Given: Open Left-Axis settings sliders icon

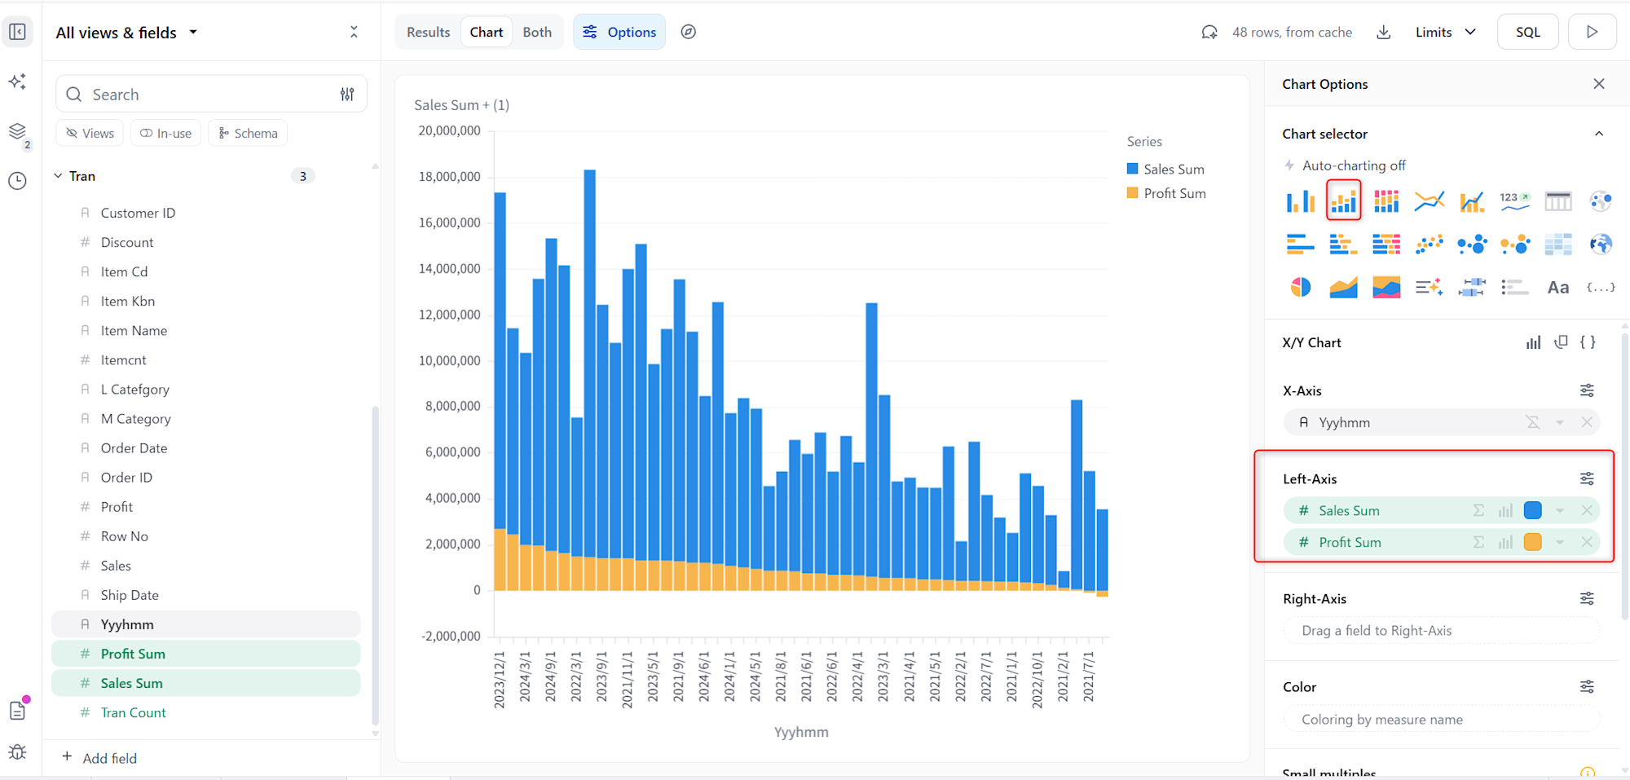Looking at the screenshot, I should [x=1586, y=478].
